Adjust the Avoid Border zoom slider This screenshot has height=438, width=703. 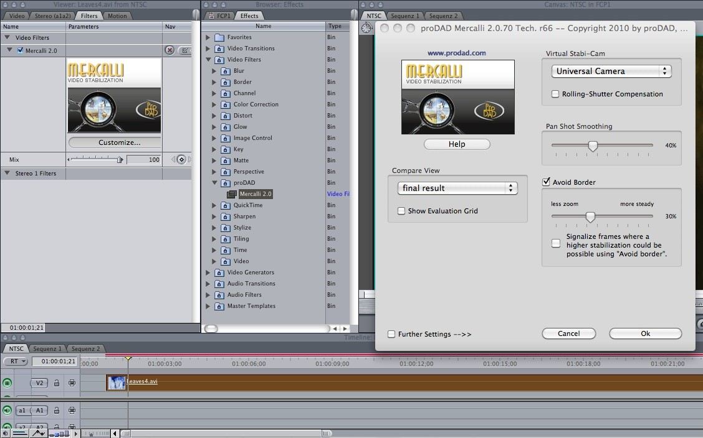(590, 217)
